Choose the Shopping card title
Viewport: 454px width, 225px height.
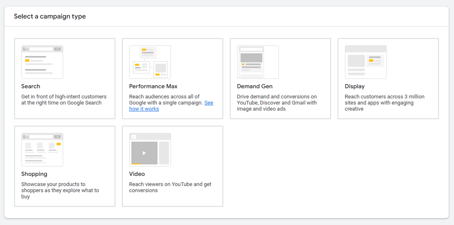click(x=34, y=174)
